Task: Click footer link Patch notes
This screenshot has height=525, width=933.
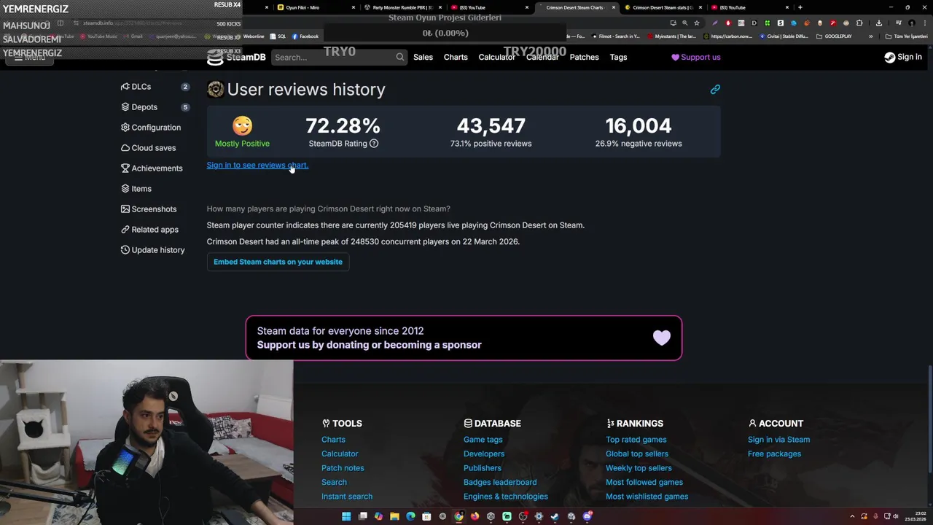Action: [x=343, y=468]
